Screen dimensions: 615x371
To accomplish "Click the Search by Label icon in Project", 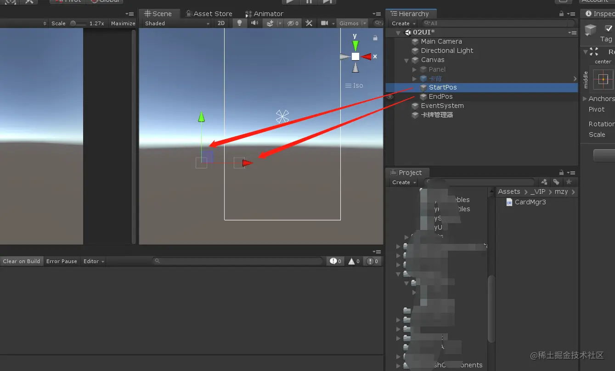I will 556,182.
